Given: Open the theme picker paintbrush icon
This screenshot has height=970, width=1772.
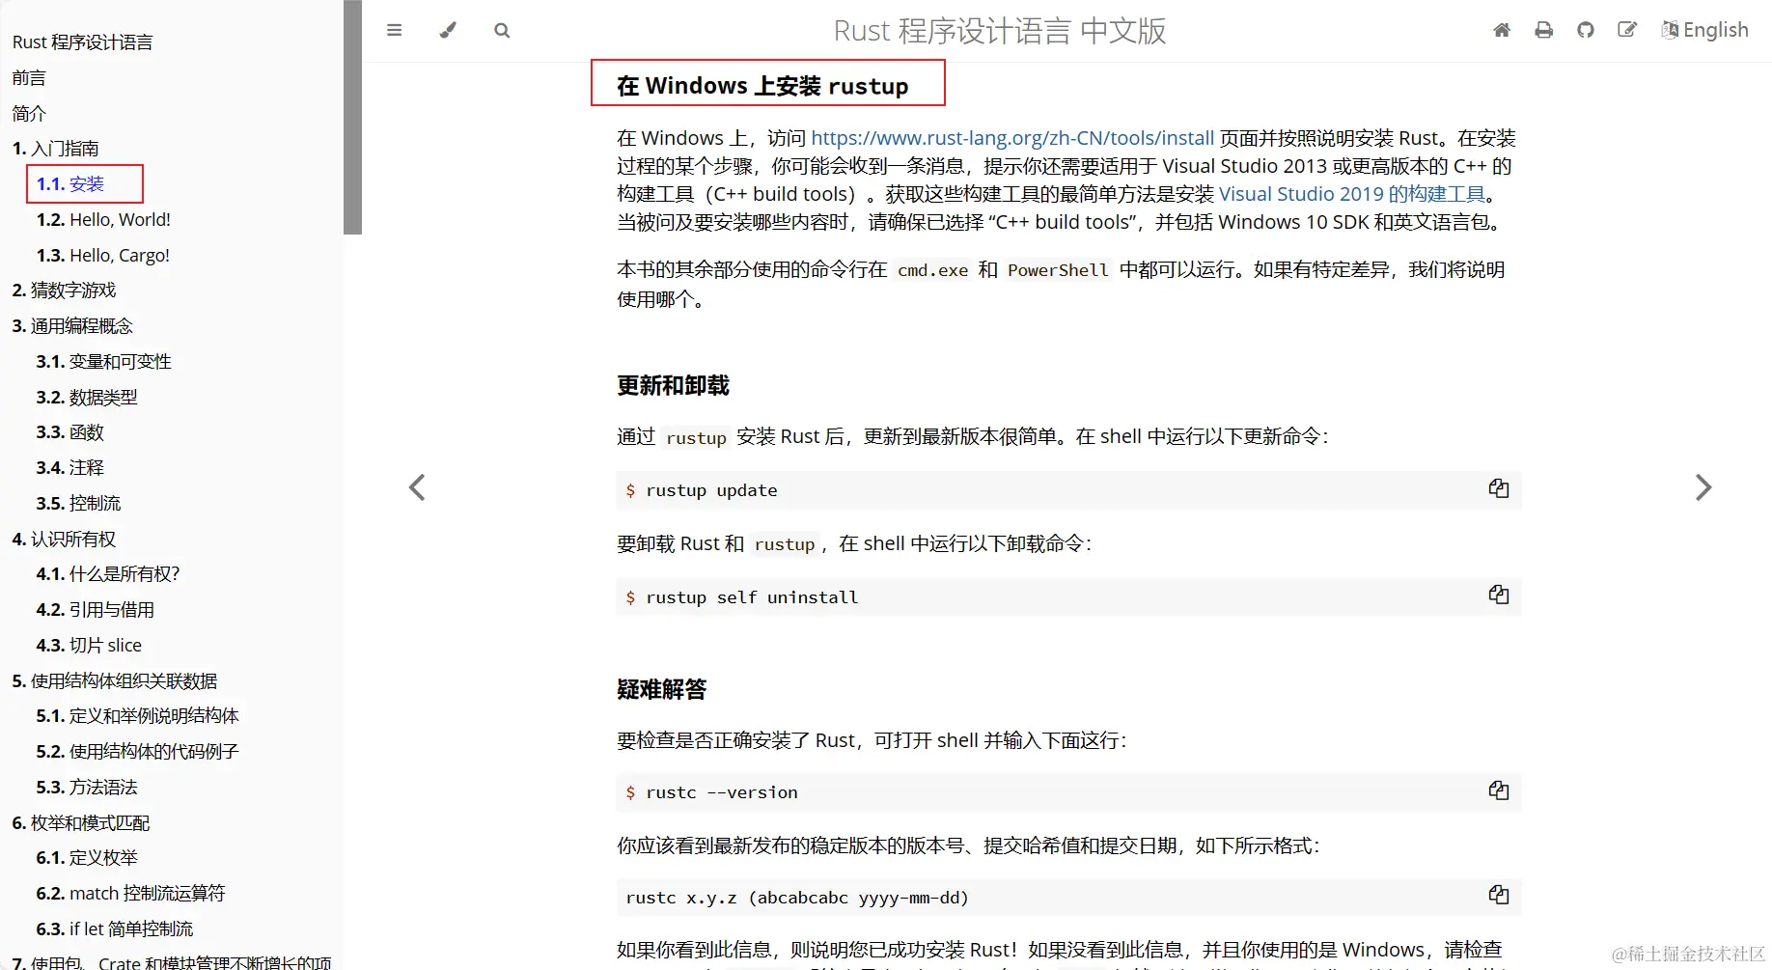Looking at the screenshot, I should point(448,30).
